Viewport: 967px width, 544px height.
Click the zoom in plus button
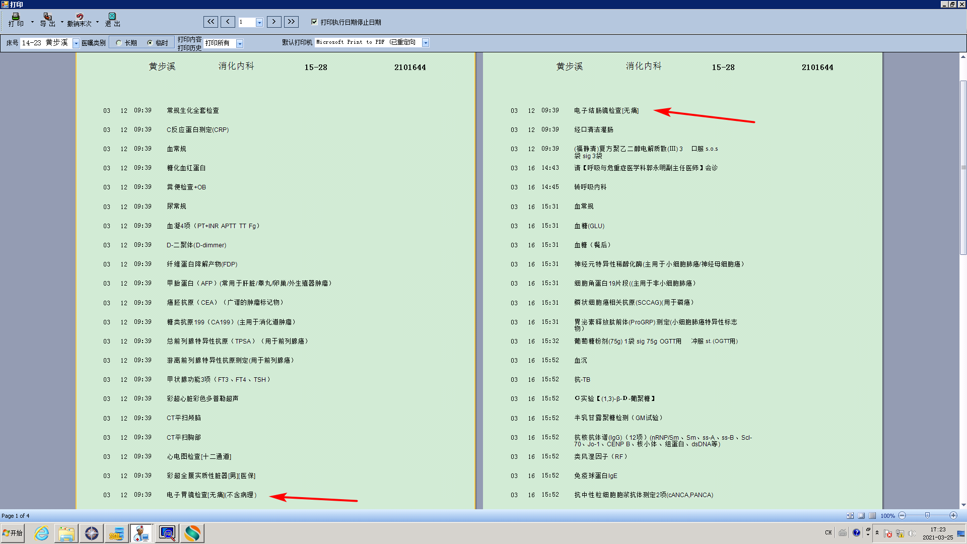point(953,515)
